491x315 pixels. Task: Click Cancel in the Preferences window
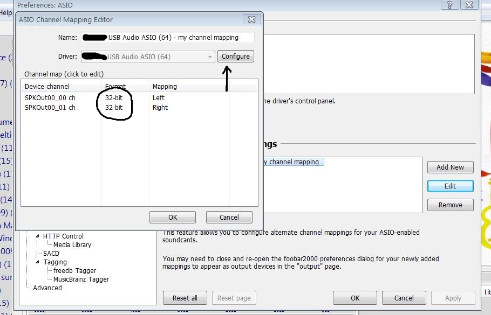tap(404, 298)
